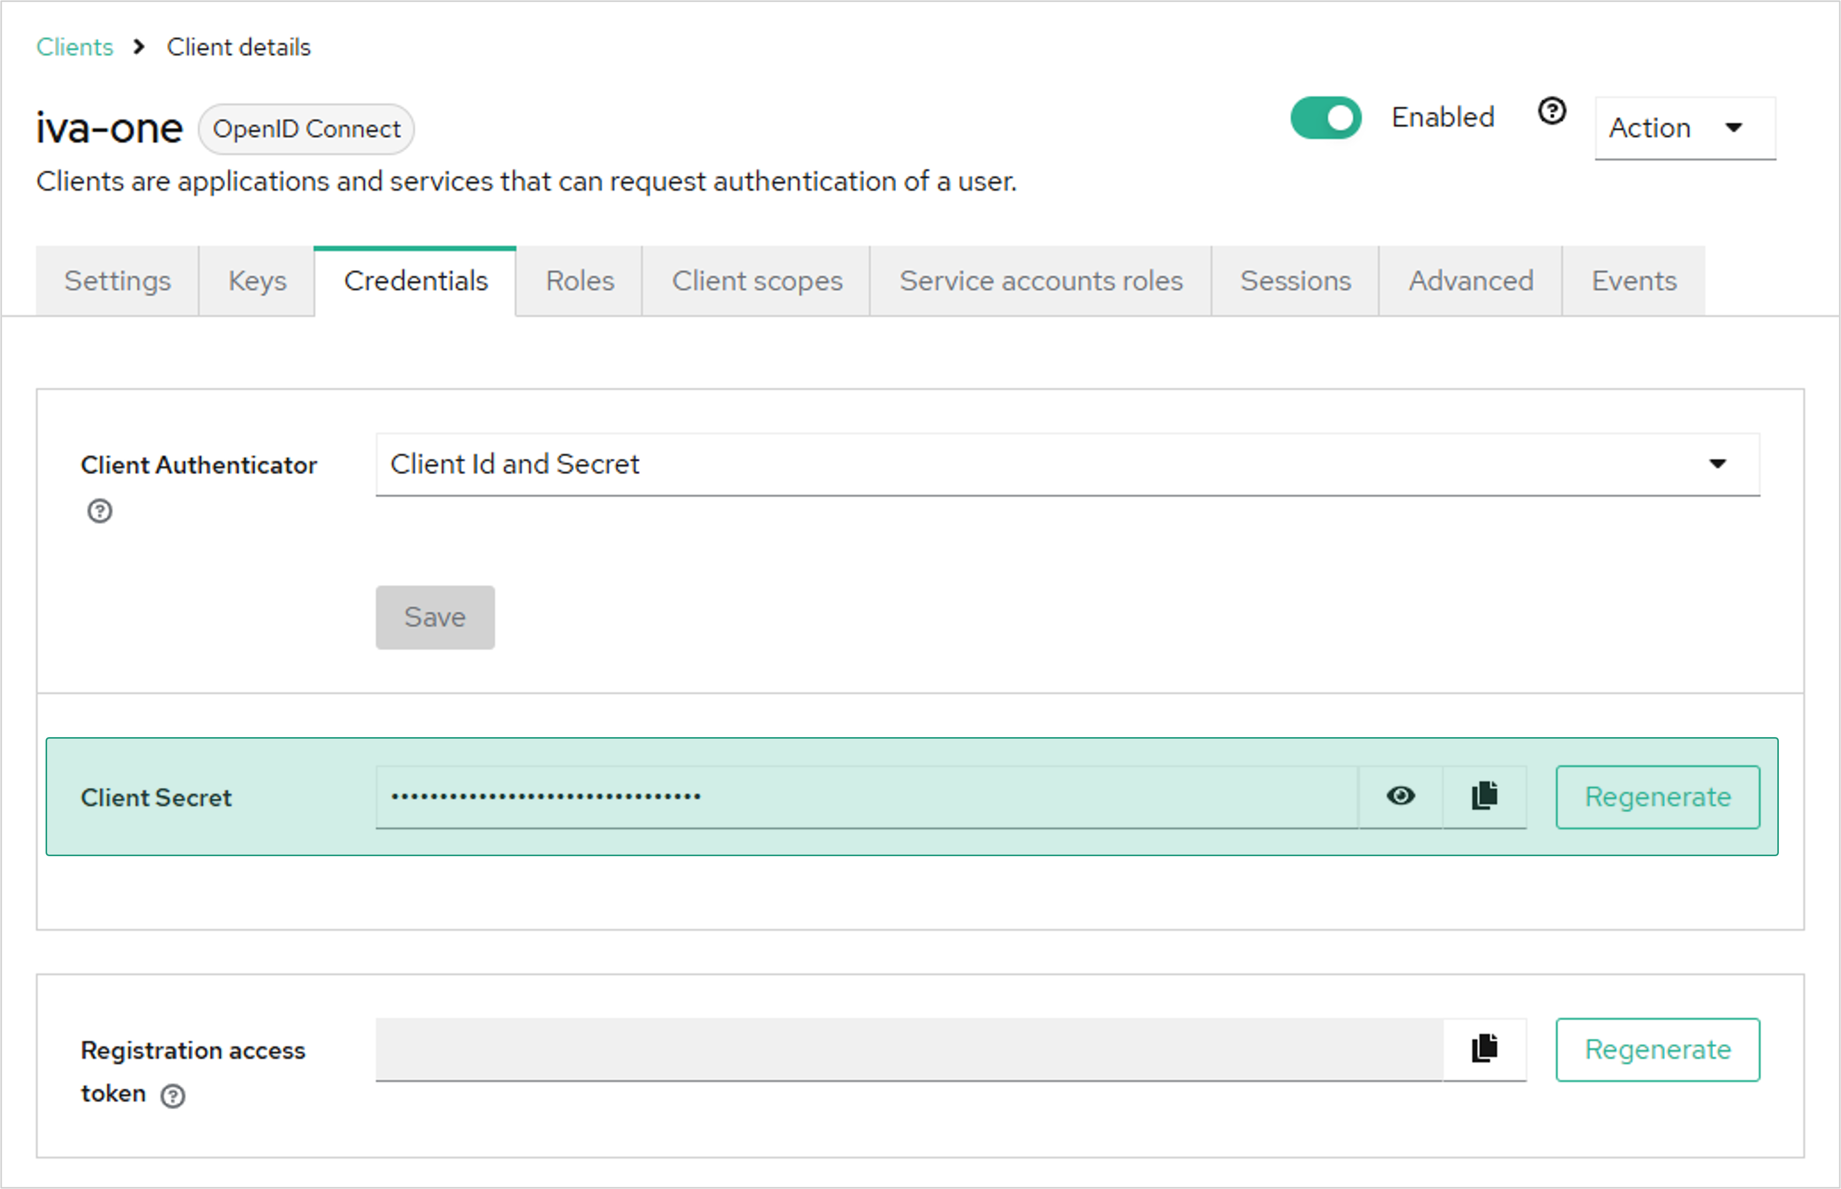Copy the registration access token
1841x1189 pixels.
coord(1483,1049)
